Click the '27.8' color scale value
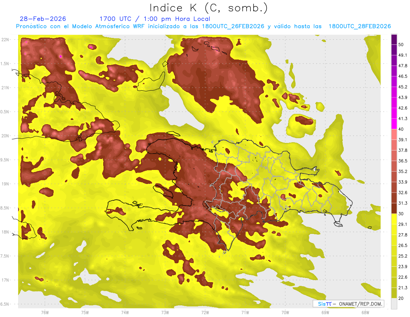This screenshot has width=410, height=317. [403, 235]
